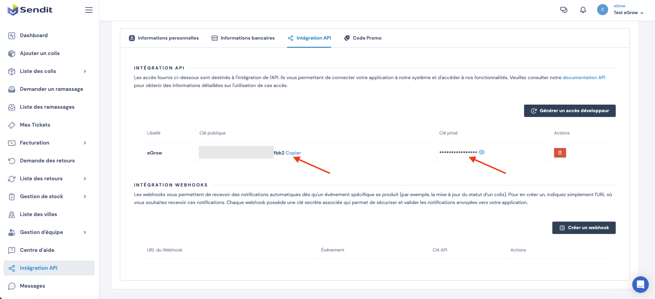Screen dimensions: 655x299
Task: Click the Informations personnelles tab icon
Action: (x=132, y=38)
